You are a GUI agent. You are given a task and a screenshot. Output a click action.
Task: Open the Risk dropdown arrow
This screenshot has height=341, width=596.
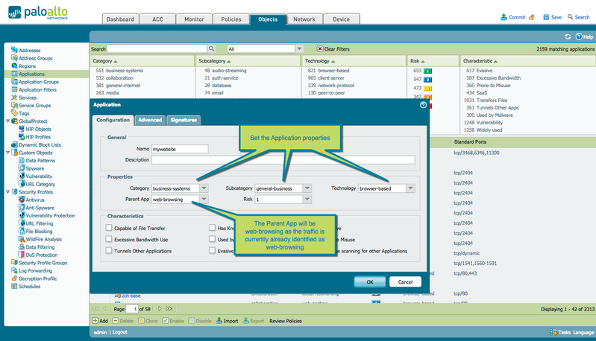307,199
